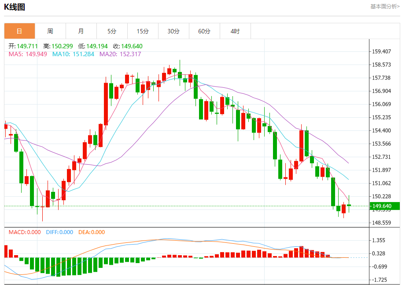This screenshot has height=285, width=402.
Task: Click the 152.731 price axis label
Action: (x=381, y=157)
